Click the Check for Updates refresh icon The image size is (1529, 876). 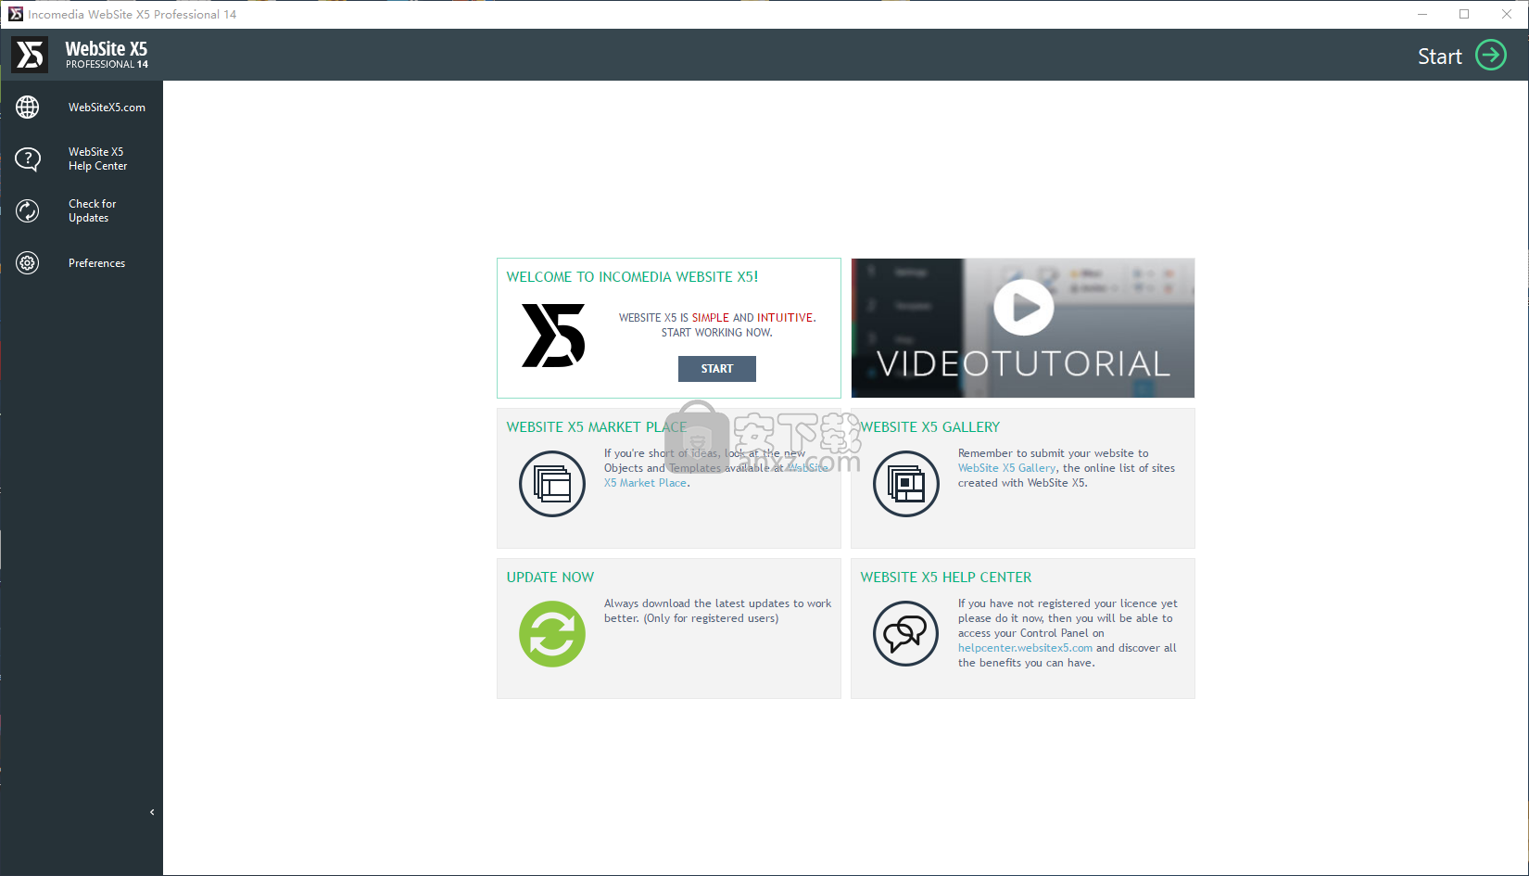click(x=28, y=211)
